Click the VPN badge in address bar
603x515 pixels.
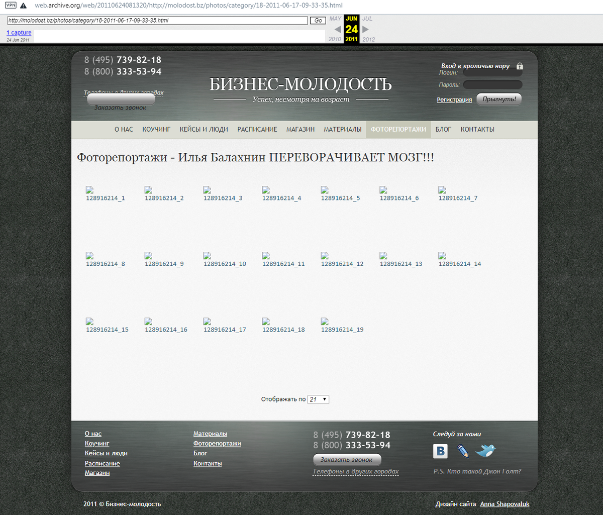10,5
